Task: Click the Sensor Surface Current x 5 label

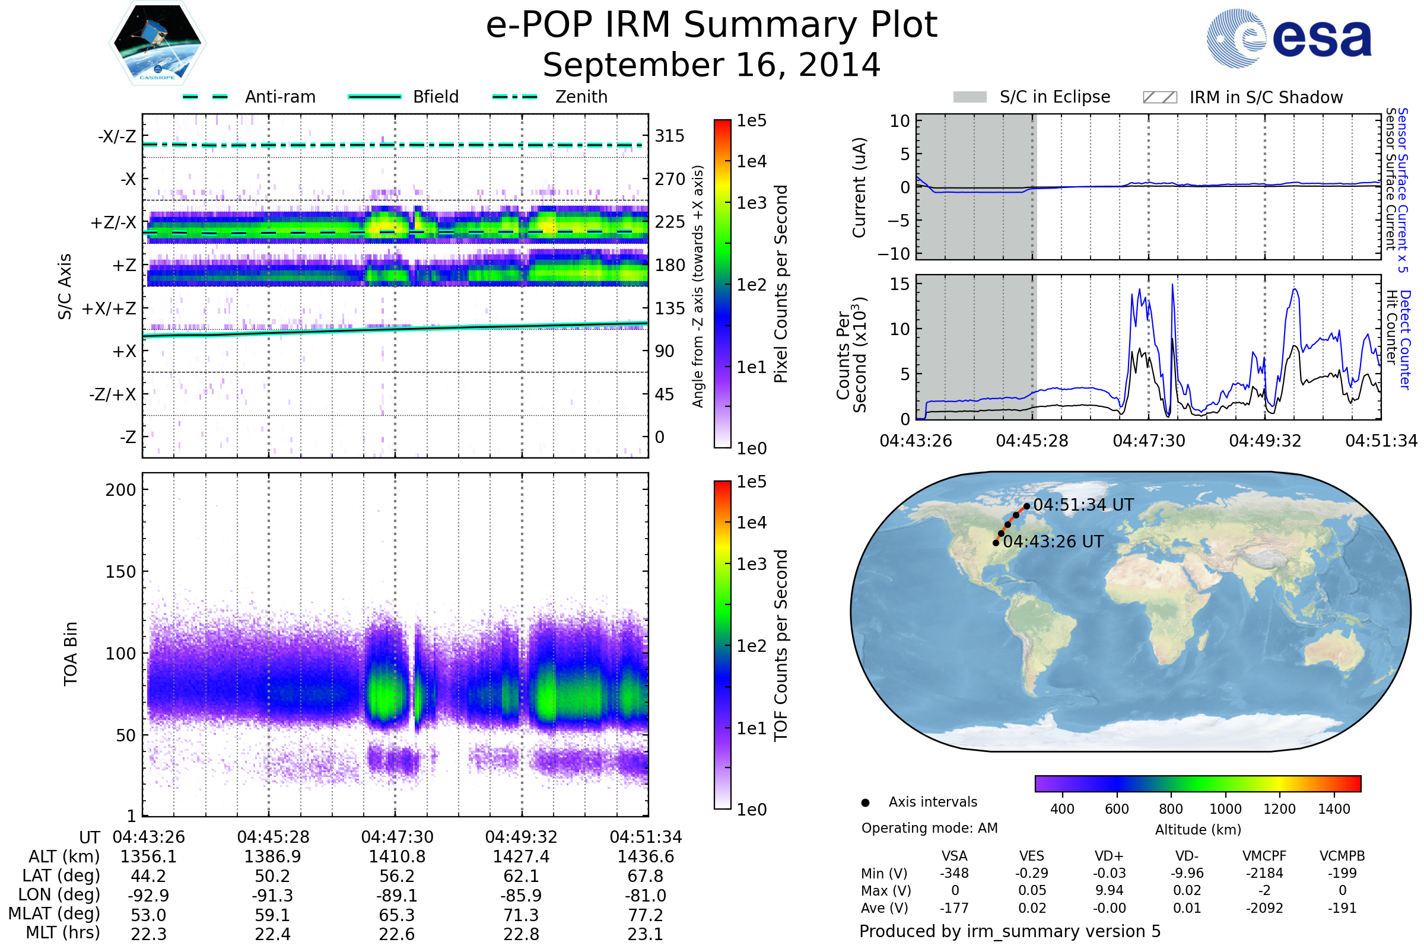Action: click(x=1403, y=190)
